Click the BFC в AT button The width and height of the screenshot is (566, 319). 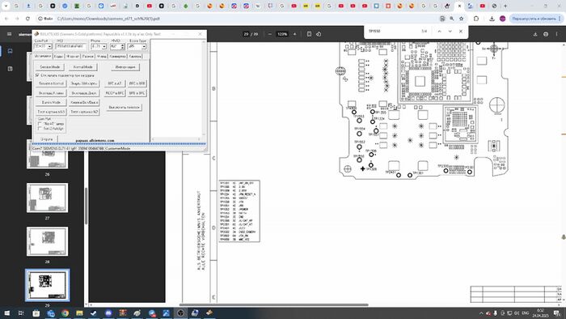[x=115, y=83]
